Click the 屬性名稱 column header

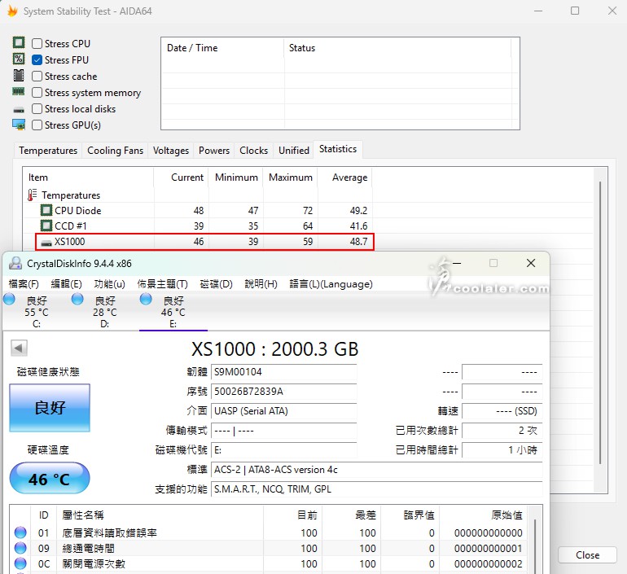pyautogui.click(x=160, y=515)
